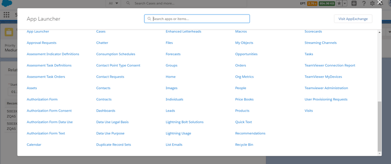
Task: Open the Recycle Bin
Action: click(x=244, y=145)
